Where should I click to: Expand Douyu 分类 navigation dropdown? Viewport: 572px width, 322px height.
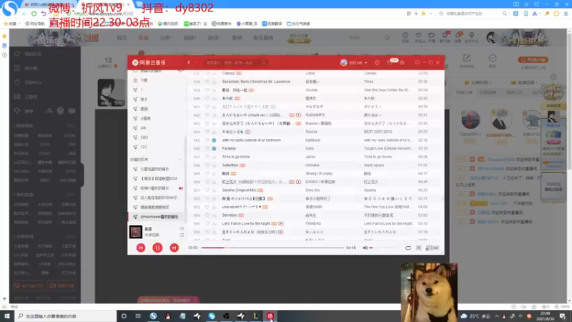[x=166, y=38]
